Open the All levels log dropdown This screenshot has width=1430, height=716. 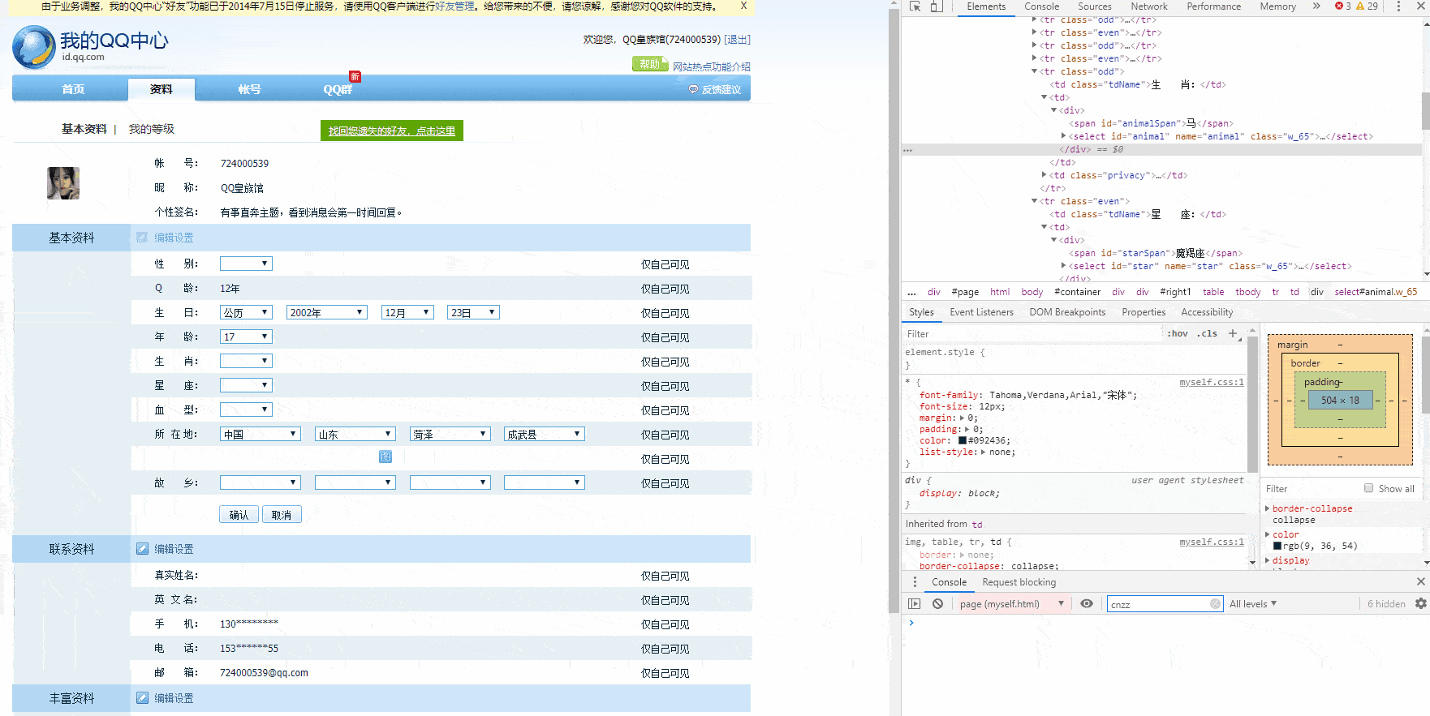[1253, 604]
